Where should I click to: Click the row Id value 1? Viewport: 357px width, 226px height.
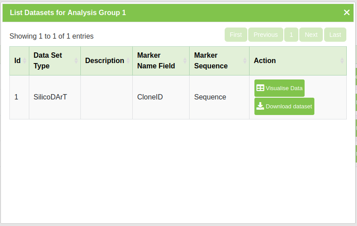pyautogui.click(x=16, y=97)
